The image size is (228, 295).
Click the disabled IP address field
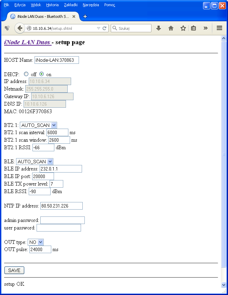click(50, 81)
